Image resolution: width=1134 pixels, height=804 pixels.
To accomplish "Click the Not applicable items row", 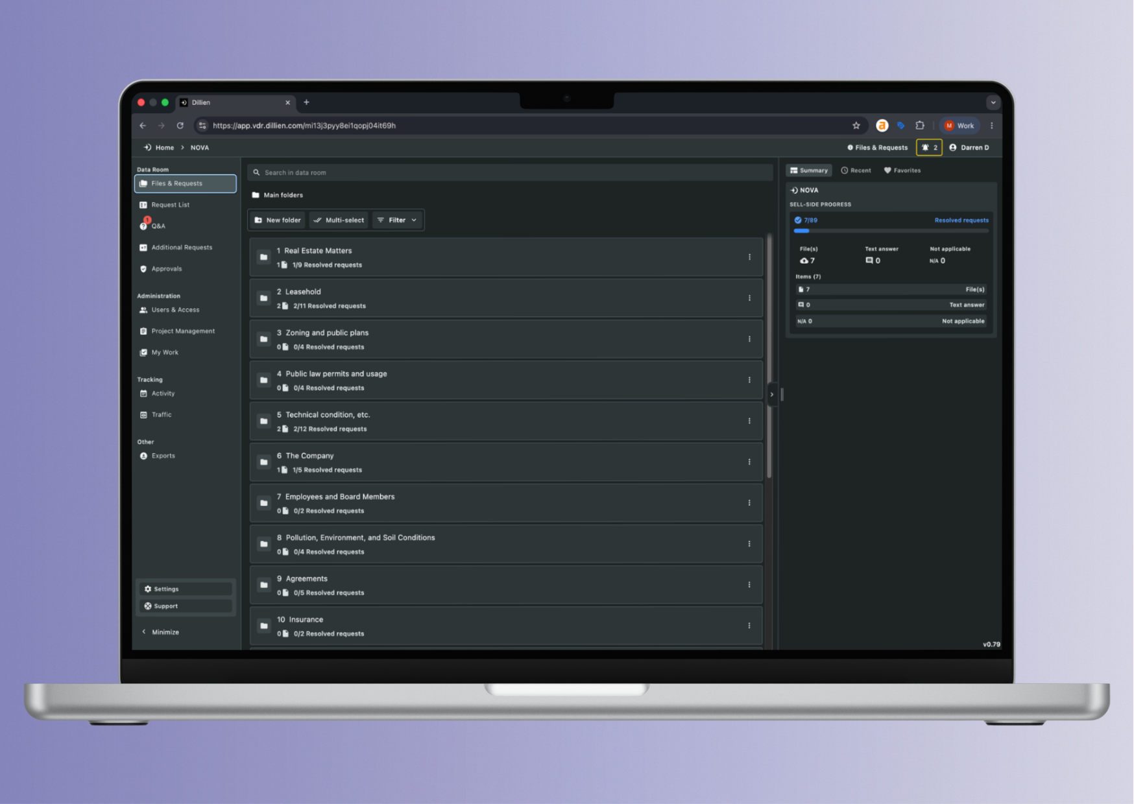I will coord(891,321).
